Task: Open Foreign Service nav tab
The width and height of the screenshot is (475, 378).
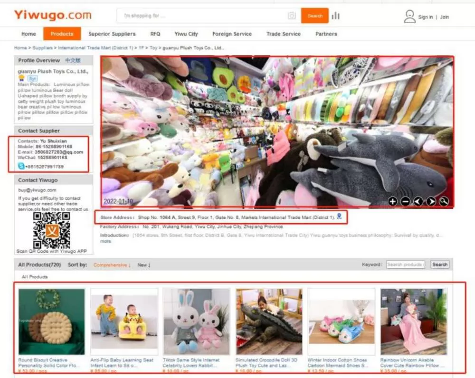Action: tap(232, 34)
